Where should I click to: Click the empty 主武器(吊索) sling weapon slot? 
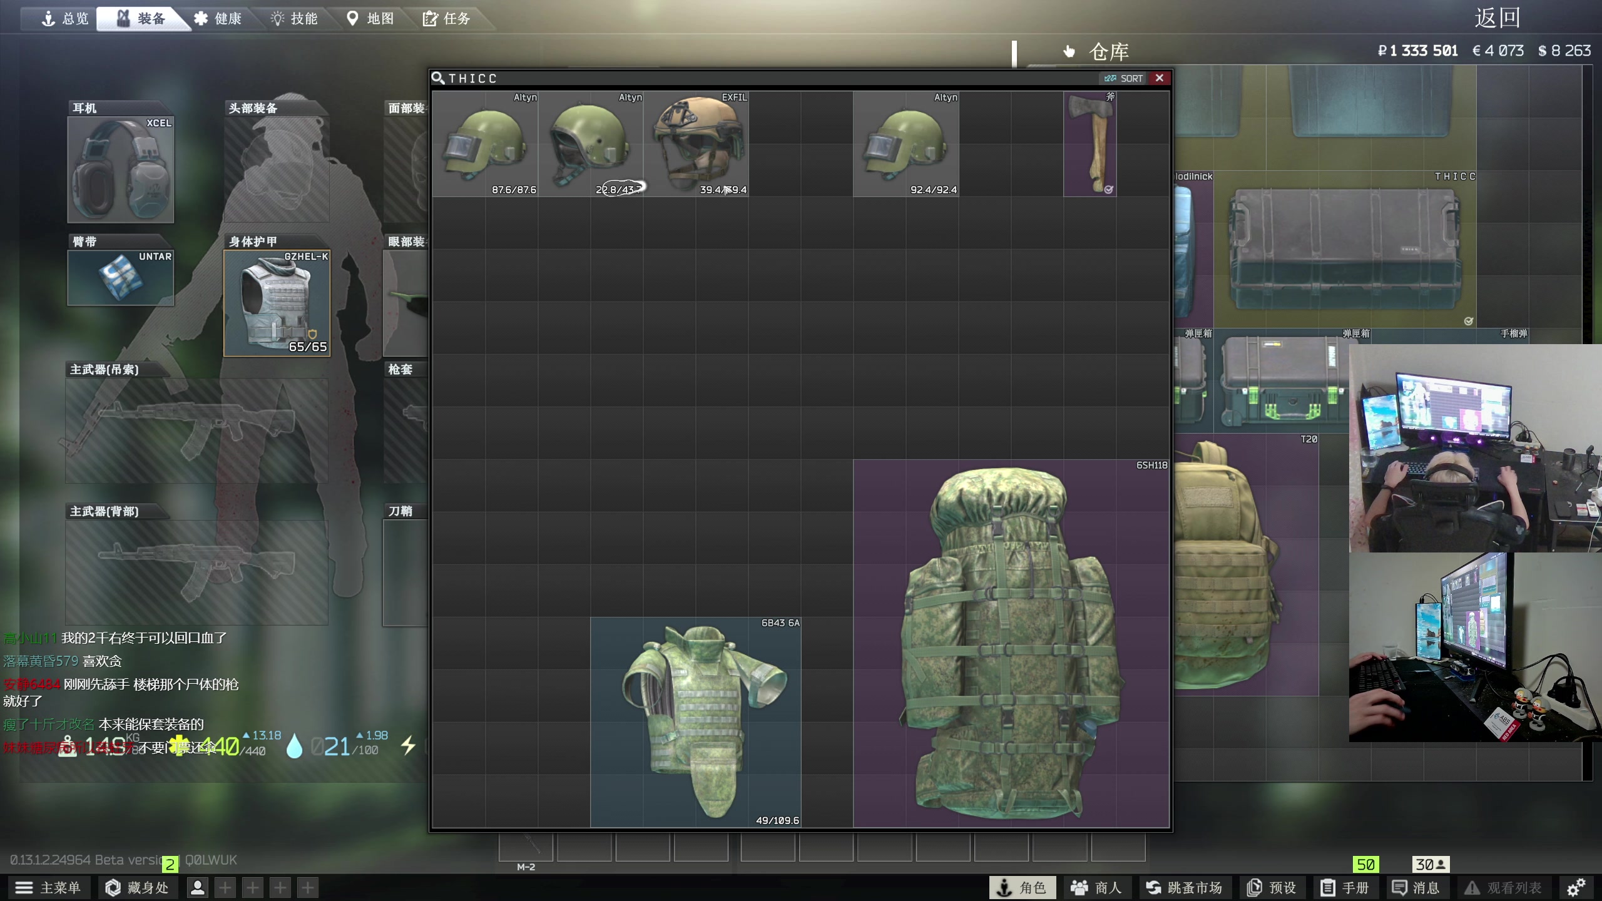(x=196, y=430)
